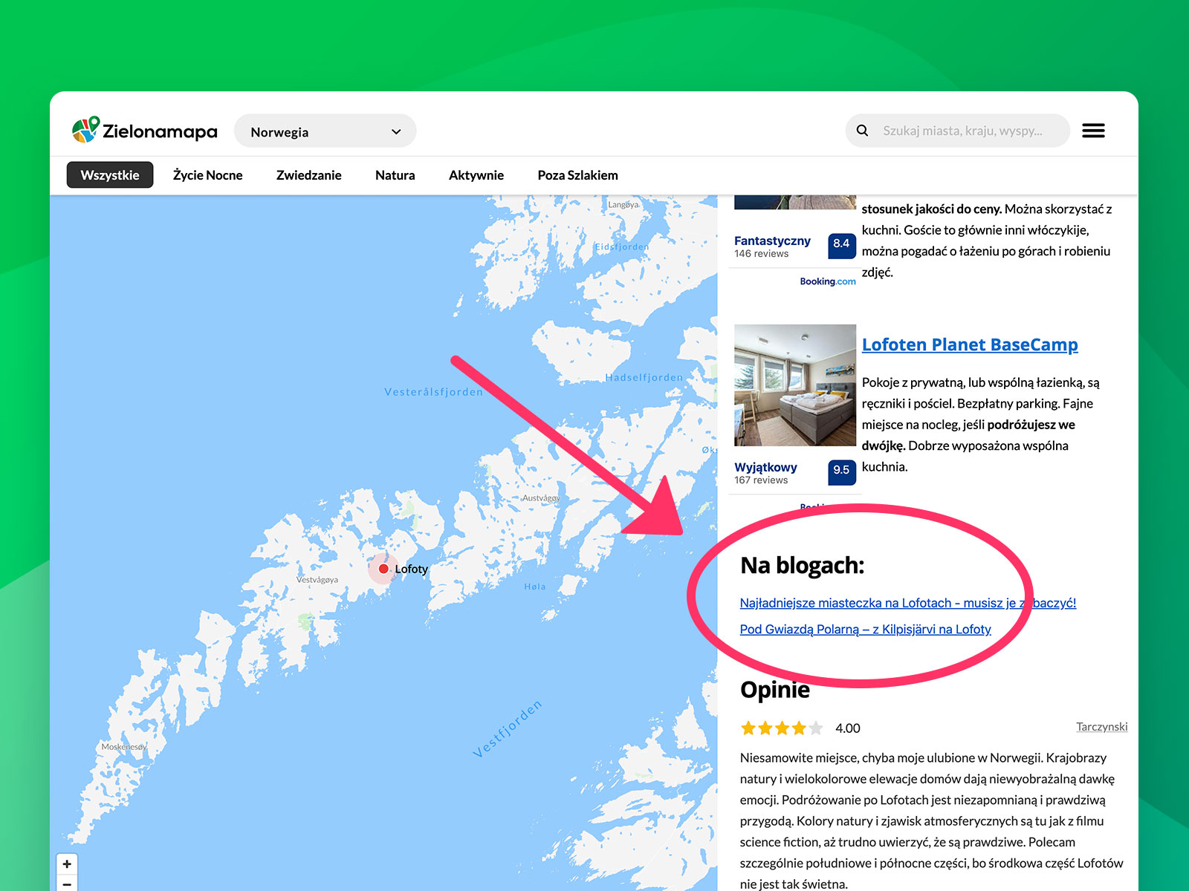Viewport: 1189px width, 891px height.
Task: Click the Tarczynski reviewer link
Action: coord(1102,727)
